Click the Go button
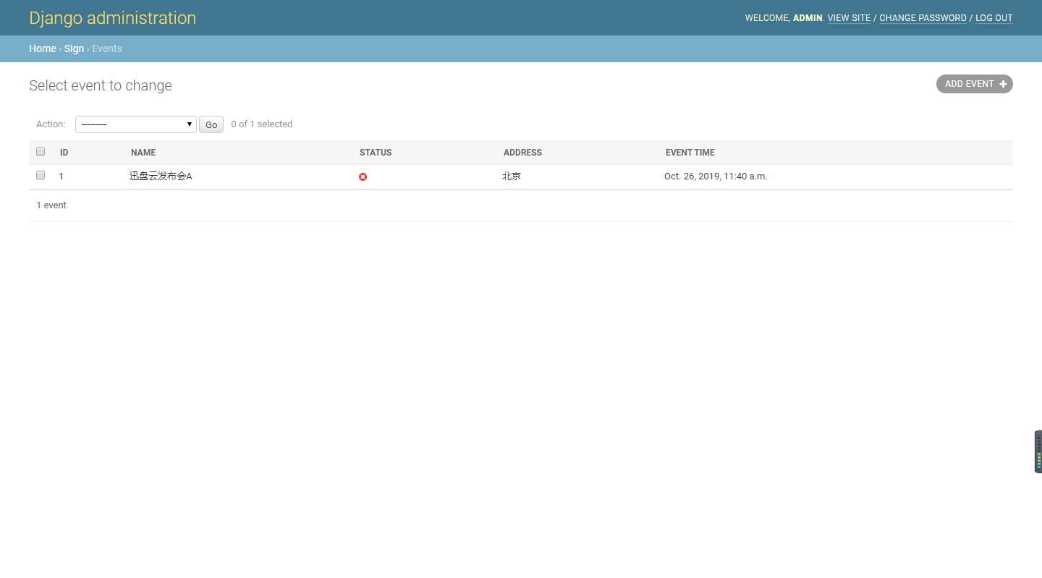This screenshot has width=1042, height=578. click(x=211, y=124)
